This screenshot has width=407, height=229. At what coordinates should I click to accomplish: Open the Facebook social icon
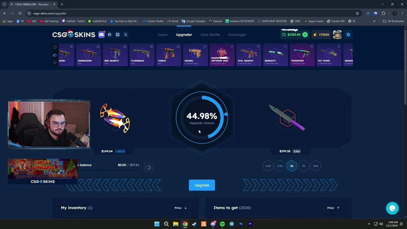coord(110,35)
